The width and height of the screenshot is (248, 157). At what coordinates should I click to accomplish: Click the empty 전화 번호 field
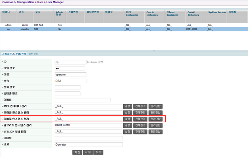[67, 87]
